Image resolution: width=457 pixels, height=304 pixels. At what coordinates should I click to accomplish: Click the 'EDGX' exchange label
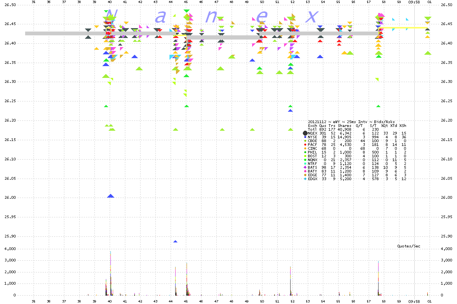click(313, 179)
